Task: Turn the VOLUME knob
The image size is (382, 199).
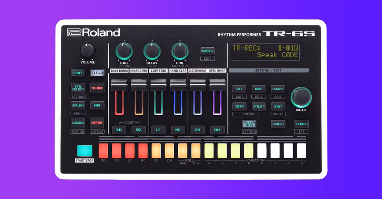Action: (88, 50)
